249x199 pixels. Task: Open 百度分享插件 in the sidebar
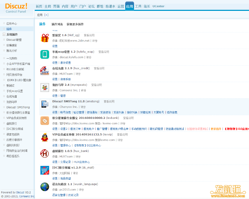pos(14,140)
